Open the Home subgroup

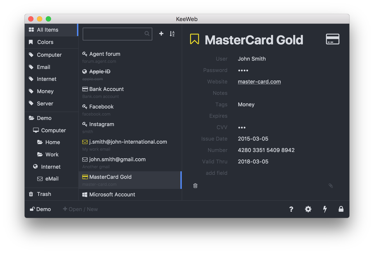click(51, 142)
